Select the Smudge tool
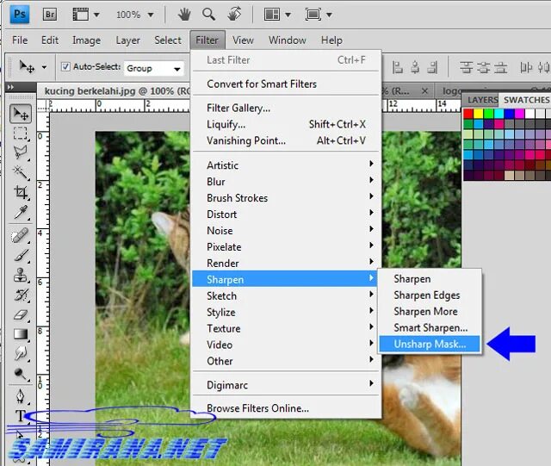Viewport: 551px width, 466px height. [x=21, y=353]
